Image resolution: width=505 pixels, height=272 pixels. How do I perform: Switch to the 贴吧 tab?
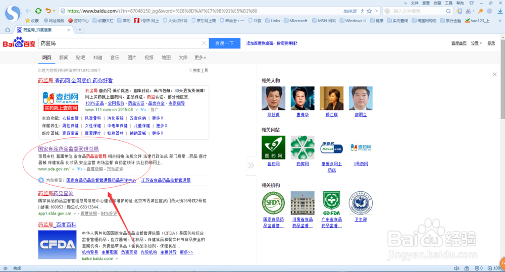pos(80,58)
